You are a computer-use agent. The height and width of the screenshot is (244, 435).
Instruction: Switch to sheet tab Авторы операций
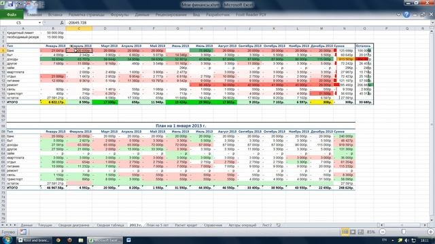point(242,225)
